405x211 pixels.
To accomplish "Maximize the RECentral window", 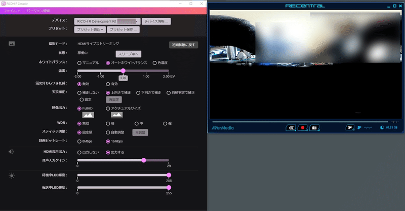I will (395, 6).
